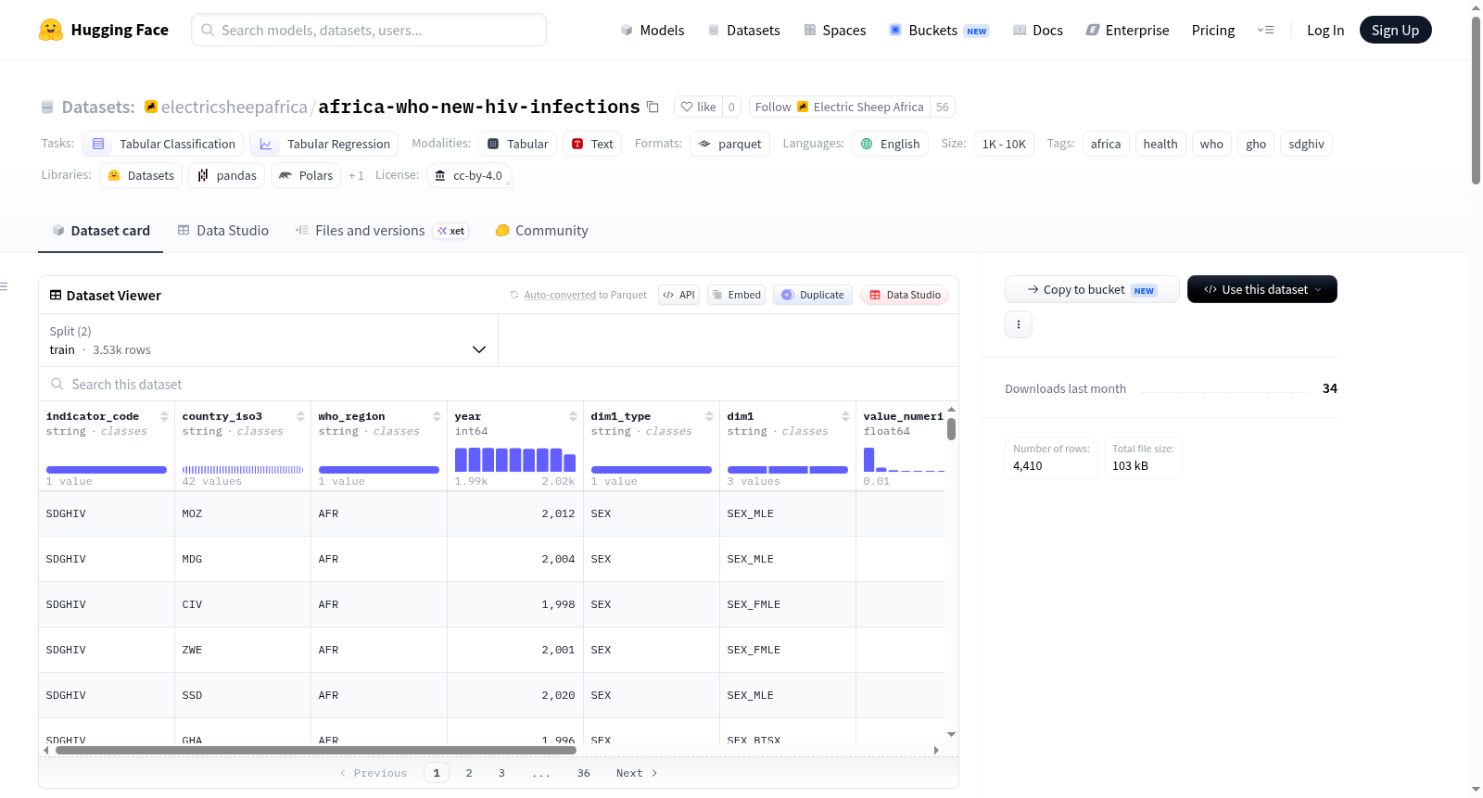
Task: Copy dataset name with the copy icon
Action: [x=653, y=107]
